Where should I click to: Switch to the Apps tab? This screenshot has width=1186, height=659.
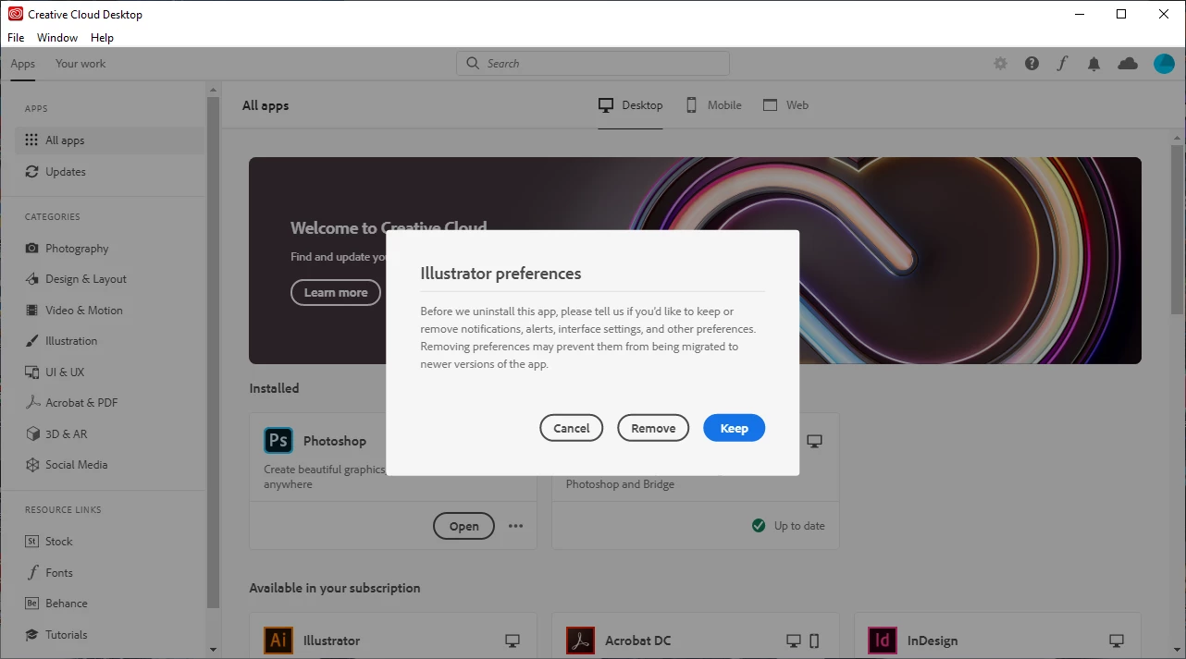click(x=23, y=64)
